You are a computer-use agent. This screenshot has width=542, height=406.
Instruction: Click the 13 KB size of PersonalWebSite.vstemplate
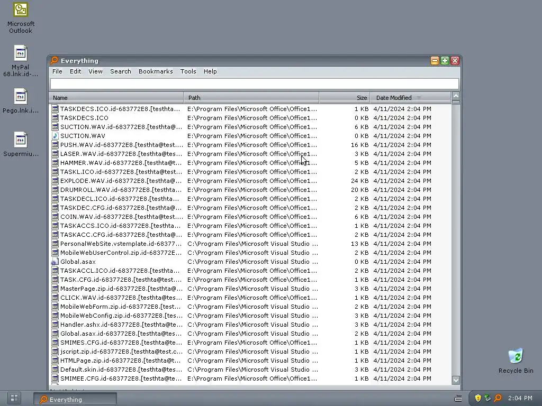point(359,243)
